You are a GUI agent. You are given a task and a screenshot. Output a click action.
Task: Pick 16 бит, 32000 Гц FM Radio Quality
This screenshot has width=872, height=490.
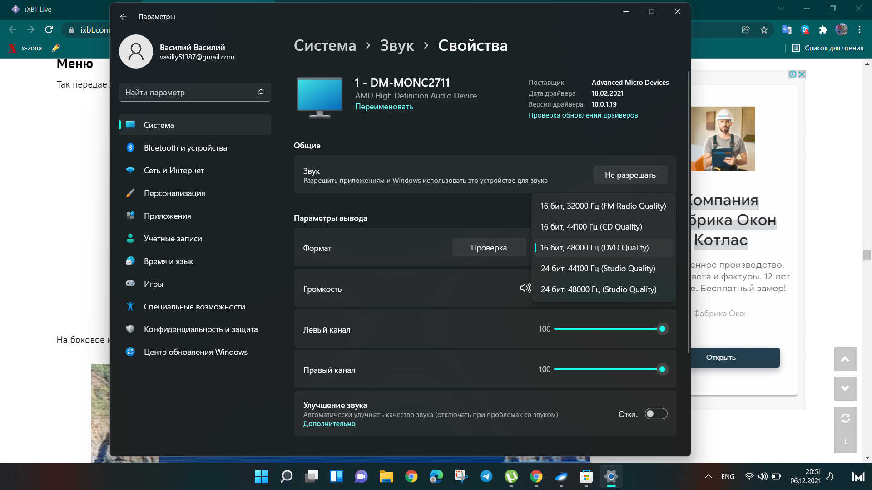603,206
